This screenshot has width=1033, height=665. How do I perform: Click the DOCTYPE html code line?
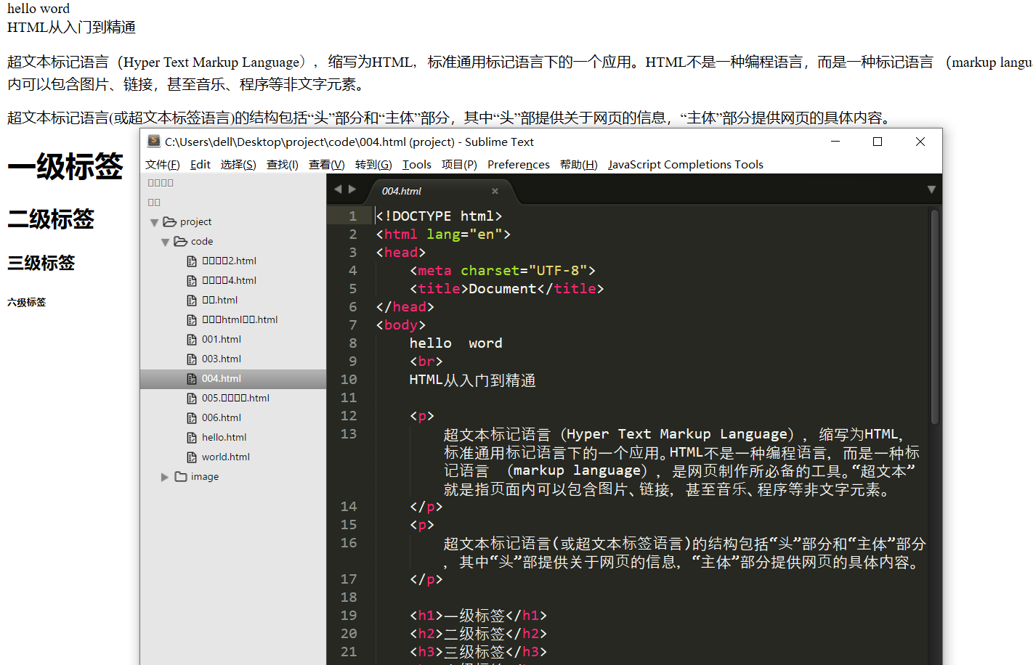[x=439, y=216]
